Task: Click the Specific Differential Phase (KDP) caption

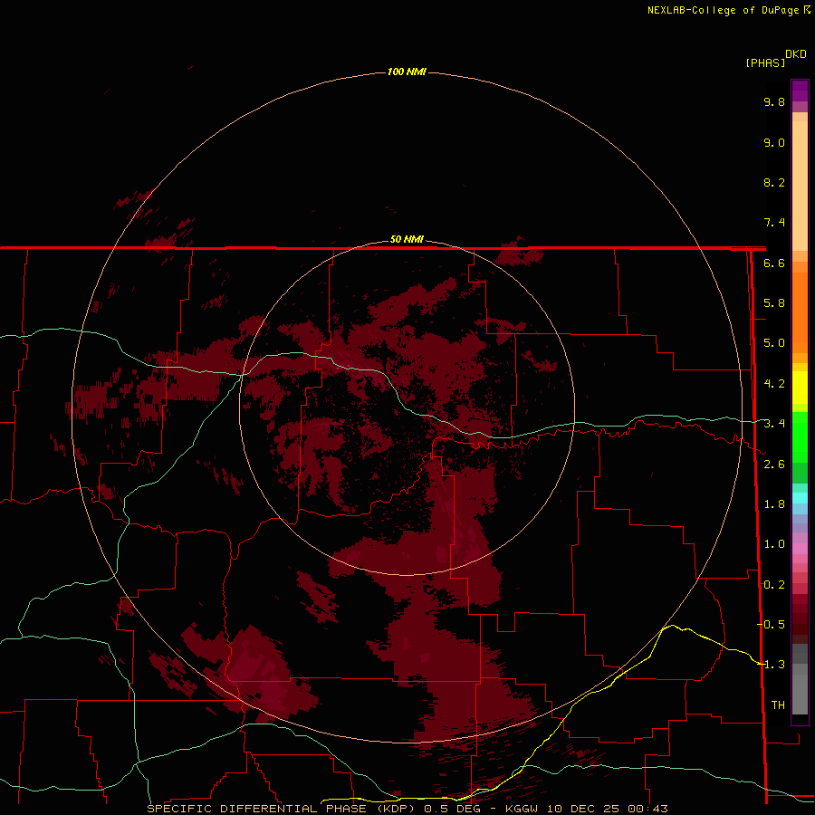Action: point(280,809)
